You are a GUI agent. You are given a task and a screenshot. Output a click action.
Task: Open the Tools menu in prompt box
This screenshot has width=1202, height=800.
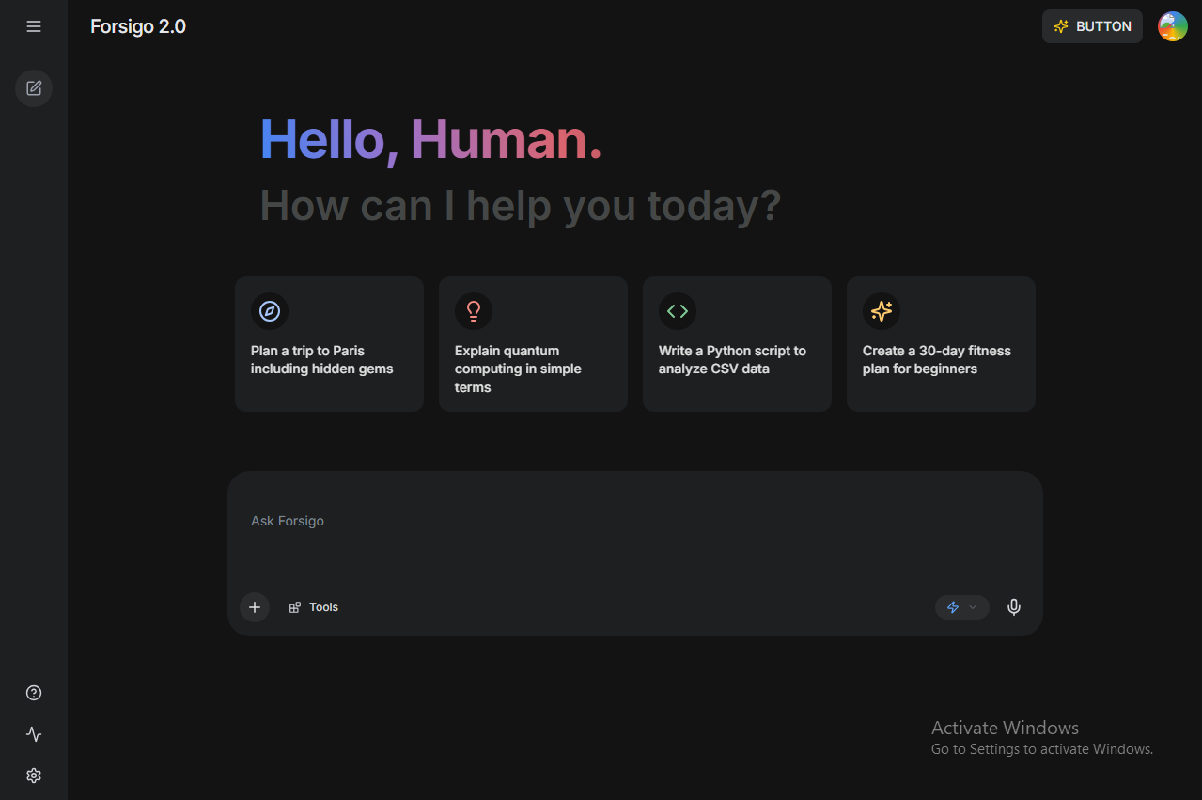click(314, 607)
